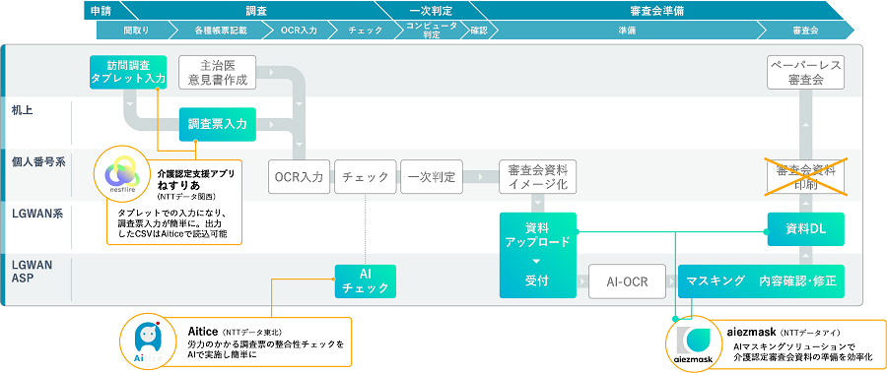Click the 訪問調査 タブレット入力 box
The image size is (887, 373).
(x=128, y=73)
